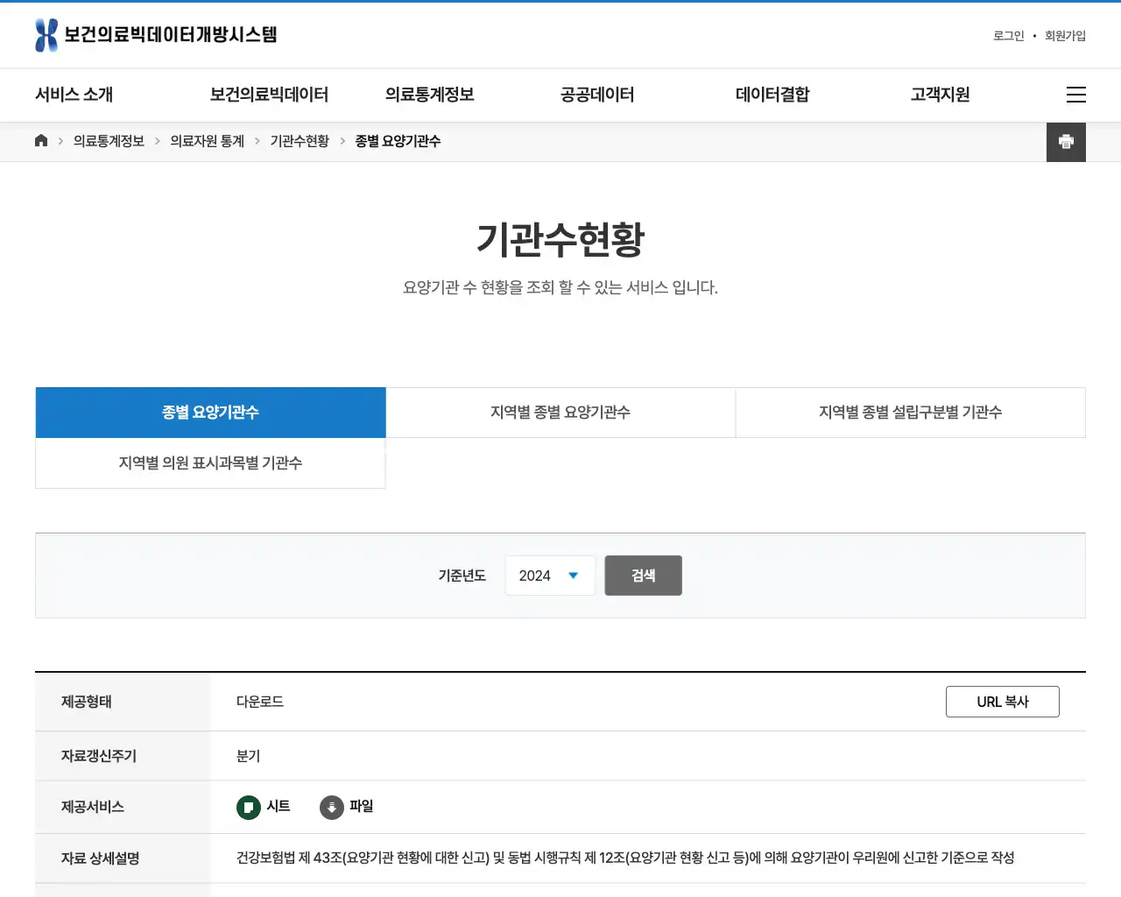Click the print page icon
The image size is (1121, 897).
1066,142
